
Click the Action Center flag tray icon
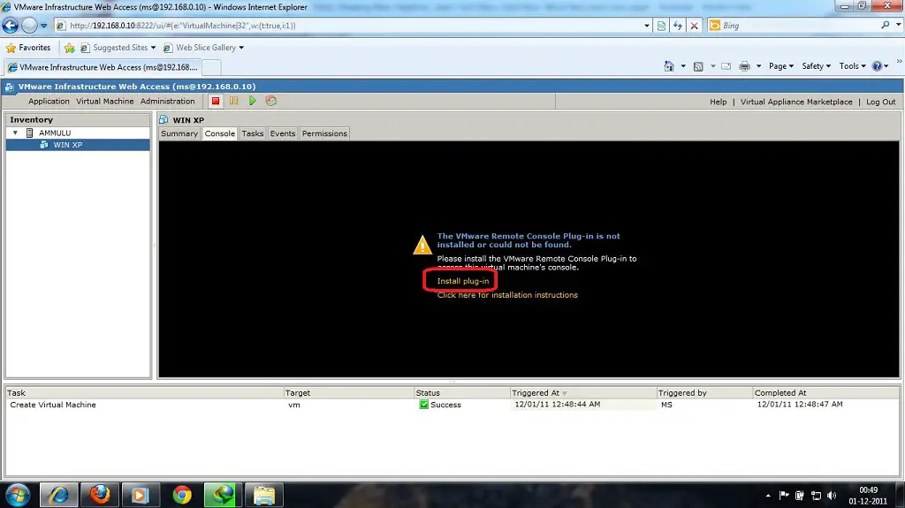[784, 496]
